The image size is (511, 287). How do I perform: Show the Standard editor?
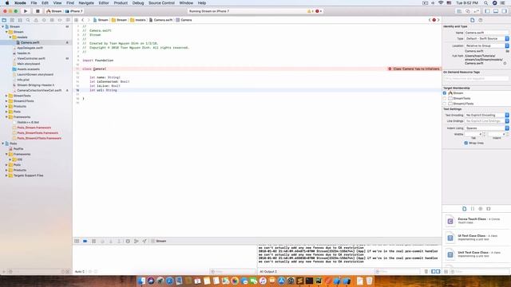459,11
